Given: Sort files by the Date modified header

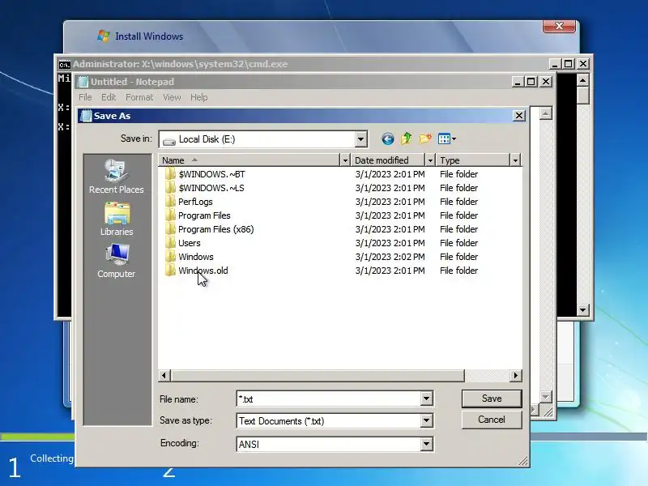Looking at the screenshot, I should [388, 160].
